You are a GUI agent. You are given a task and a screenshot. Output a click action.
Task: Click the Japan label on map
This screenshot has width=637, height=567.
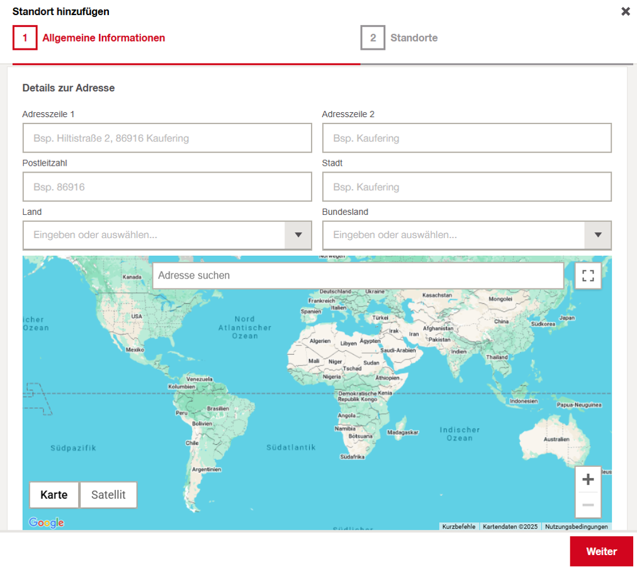click(x=567, y=318)
